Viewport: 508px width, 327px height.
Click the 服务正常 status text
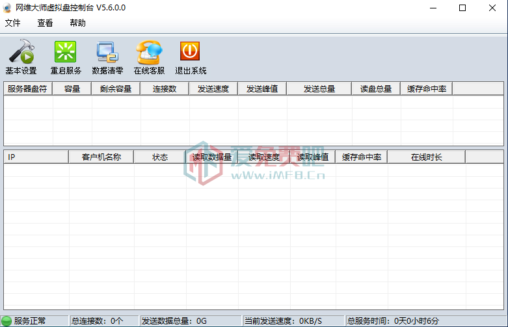coord(30,321)
